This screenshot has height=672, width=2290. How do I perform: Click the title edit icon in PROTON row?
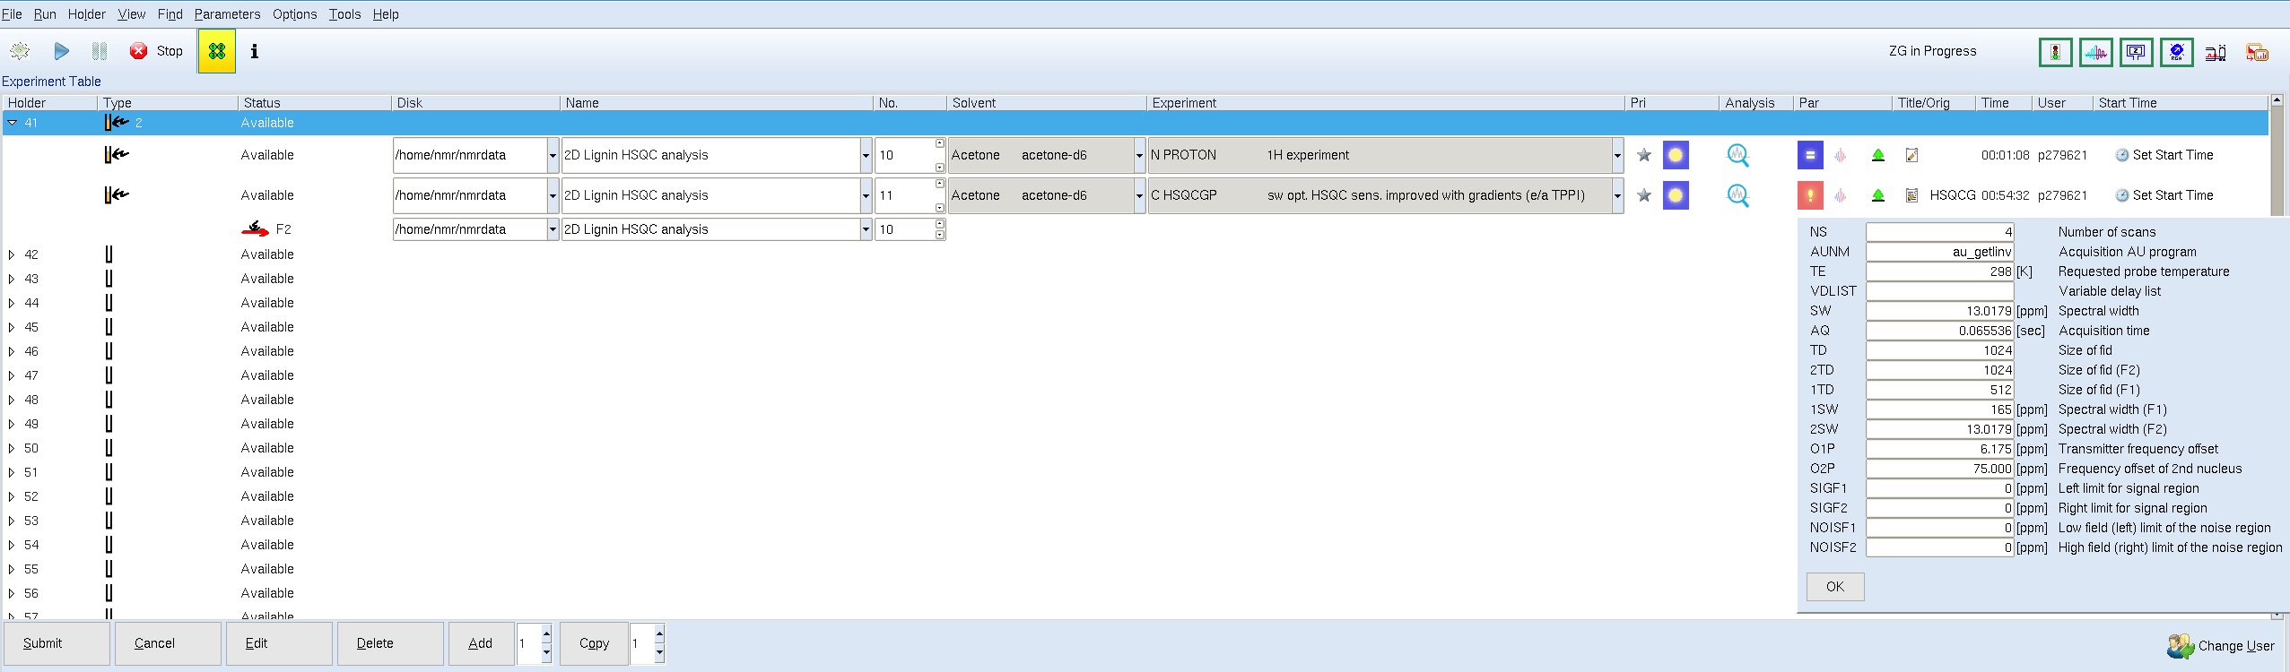(1911, 155)
